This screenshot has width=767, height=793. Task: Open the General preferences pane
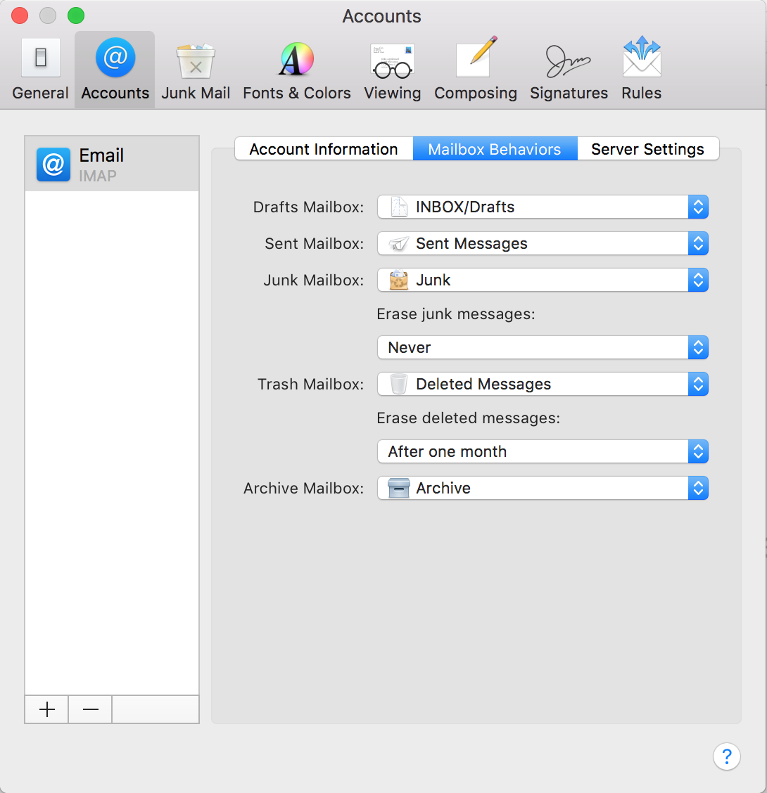point(41,70)
